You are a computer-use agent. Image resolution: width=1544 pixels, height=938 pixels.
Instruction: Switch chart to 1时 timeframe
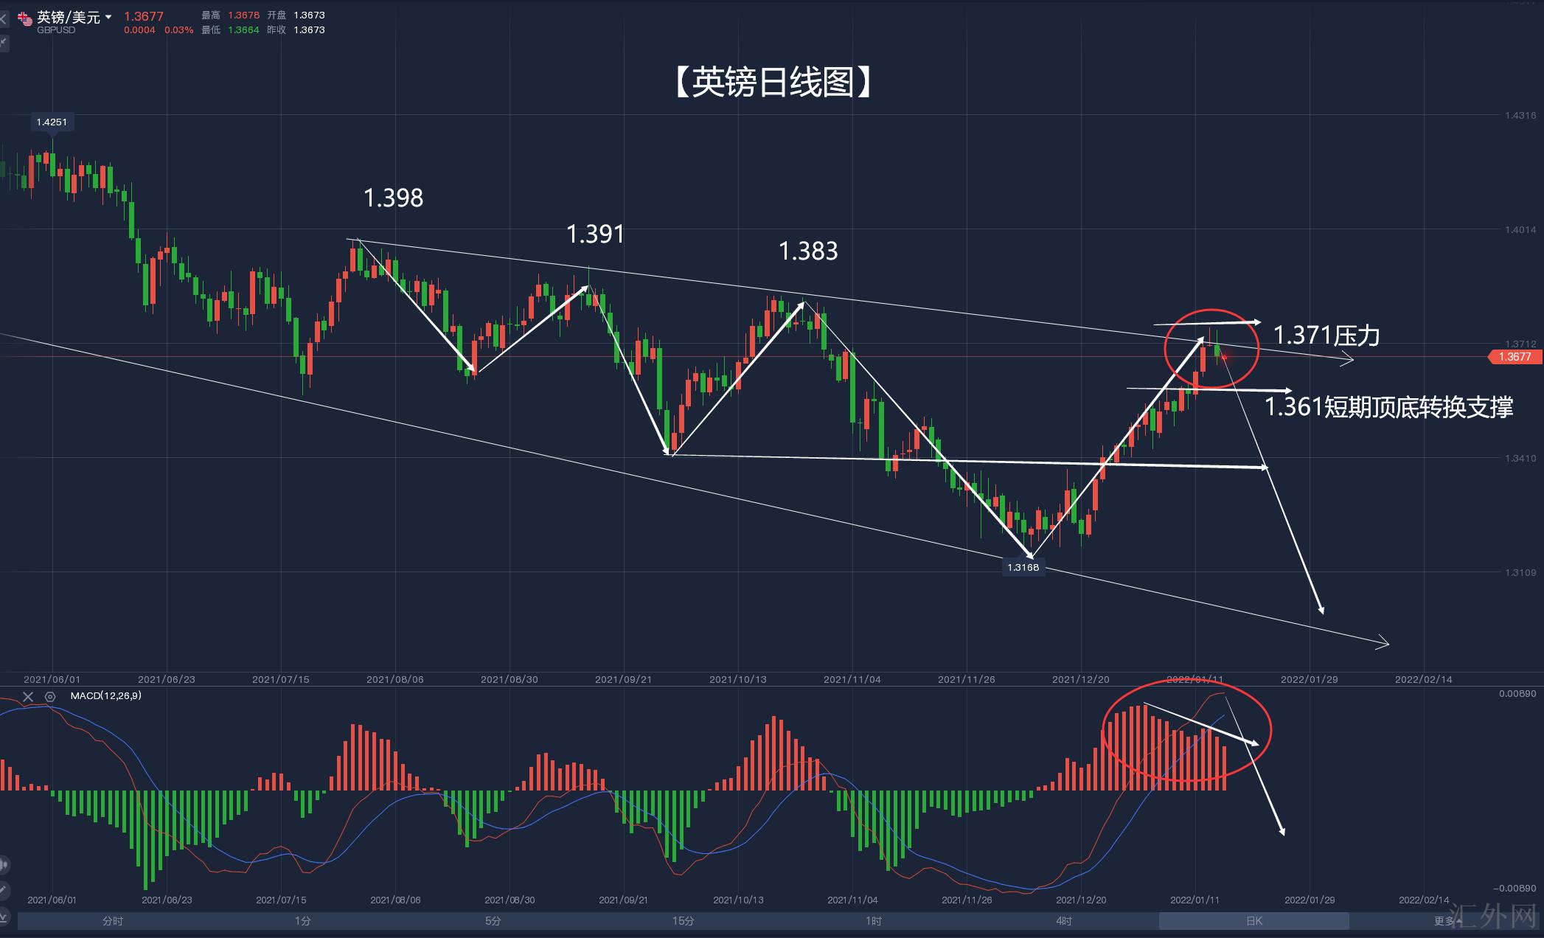[x=873, y=921]
